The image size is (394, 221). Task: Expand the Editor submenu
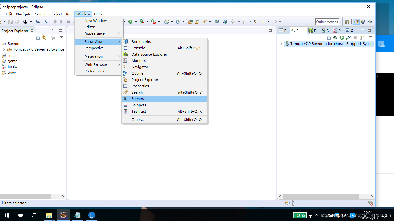pos(99,27)
